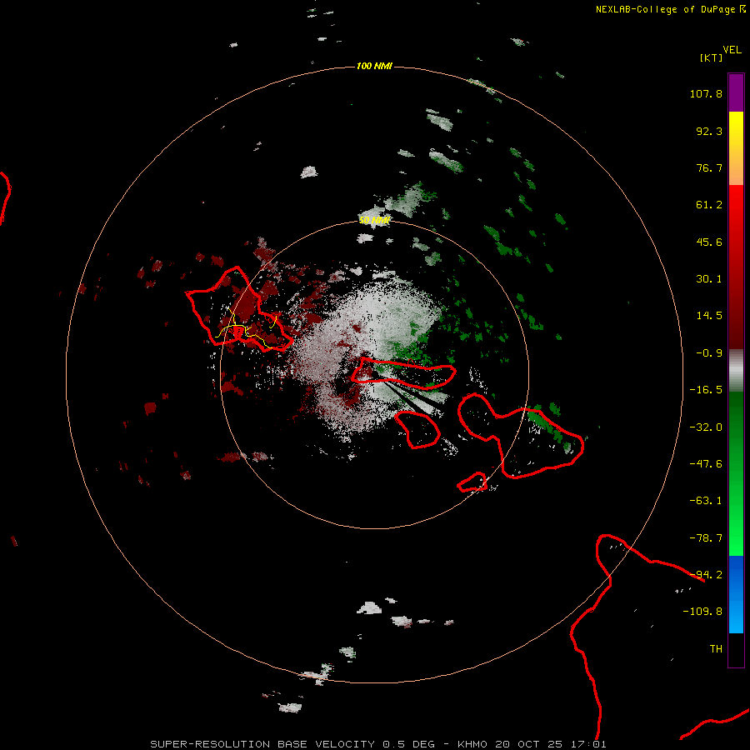Screen dimensions: 750x750
Task: Select the -63.1 velocity scale value
Action: [706, 501]
